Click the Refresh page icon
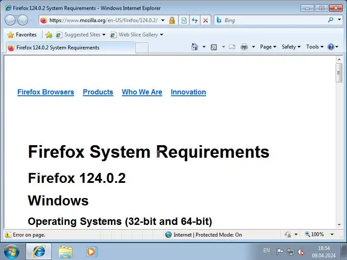Image resolution: width=347 pixels, height=260 pixels. (x=195, y=20)
